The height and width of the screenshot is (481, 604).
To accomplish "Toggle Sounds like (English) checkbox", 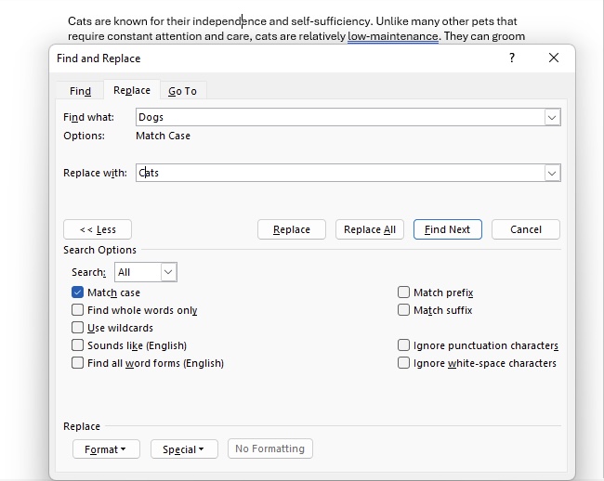I will (x=77, y=345).
